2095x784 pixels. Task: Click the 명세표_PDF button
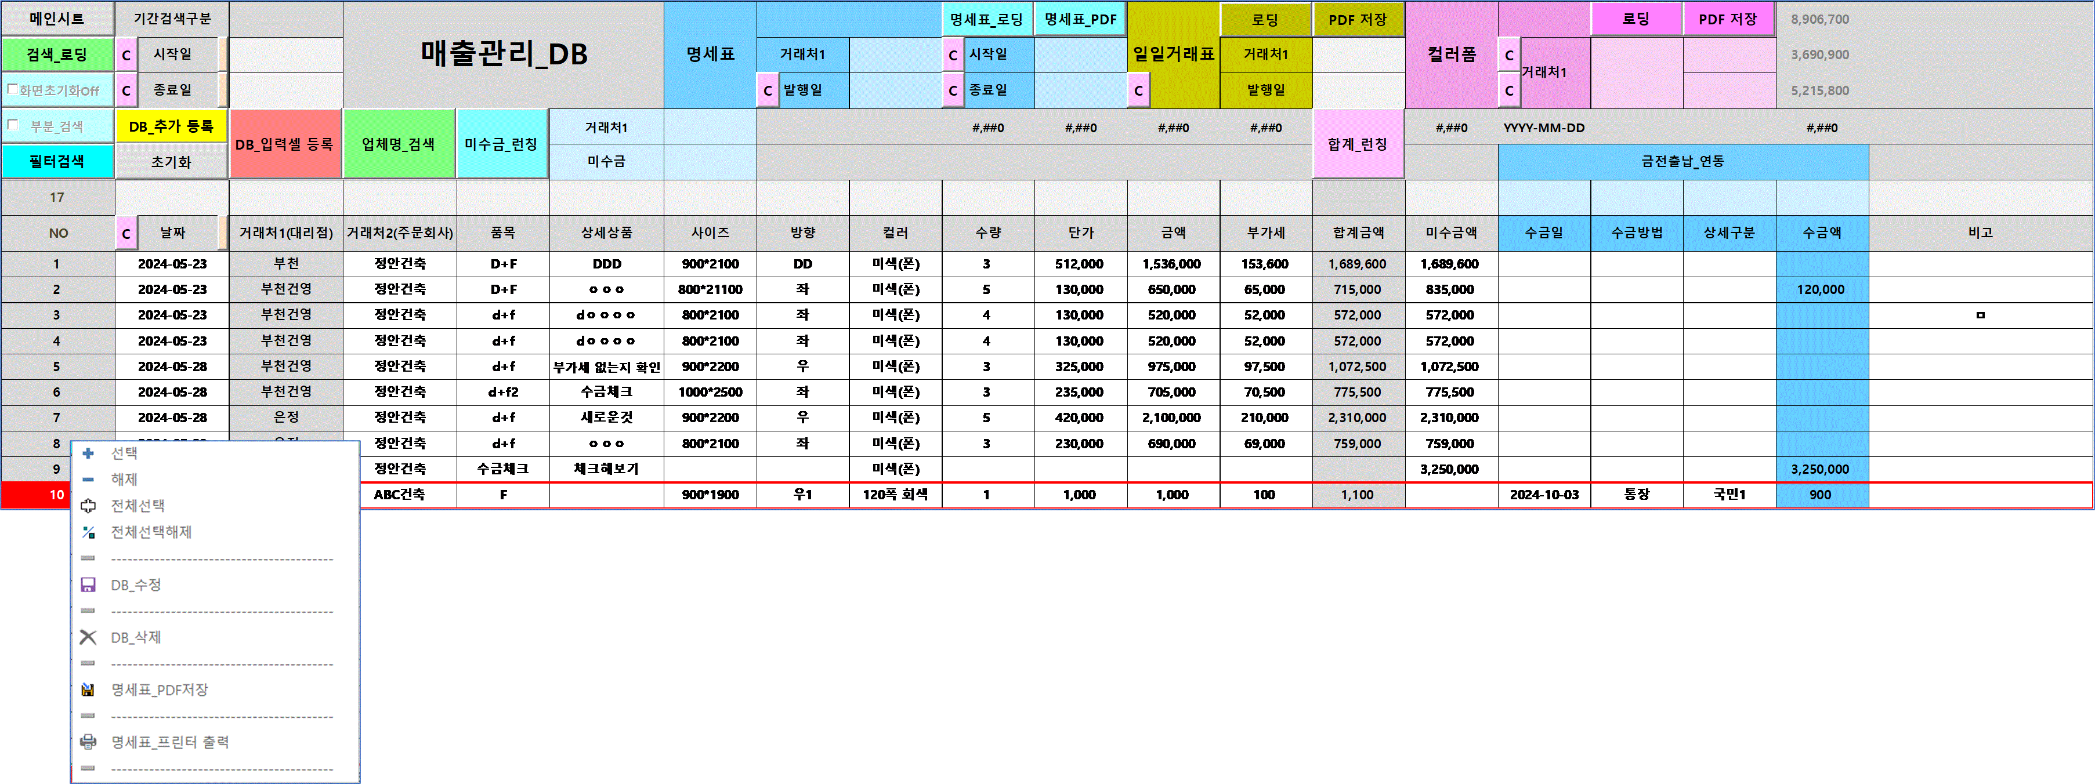click(x=1080, y=19)
